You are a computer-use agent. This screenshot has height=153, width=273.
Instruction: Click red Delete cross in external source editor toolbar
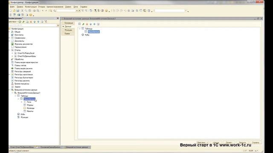(87, 24)
